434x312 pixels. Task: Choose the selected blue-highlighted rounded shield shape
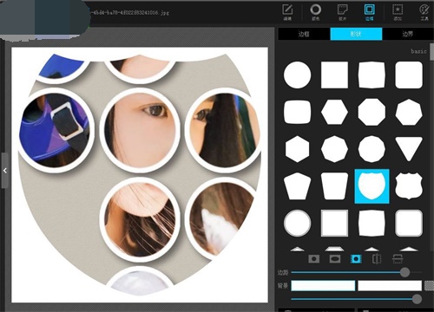point(372,186)
